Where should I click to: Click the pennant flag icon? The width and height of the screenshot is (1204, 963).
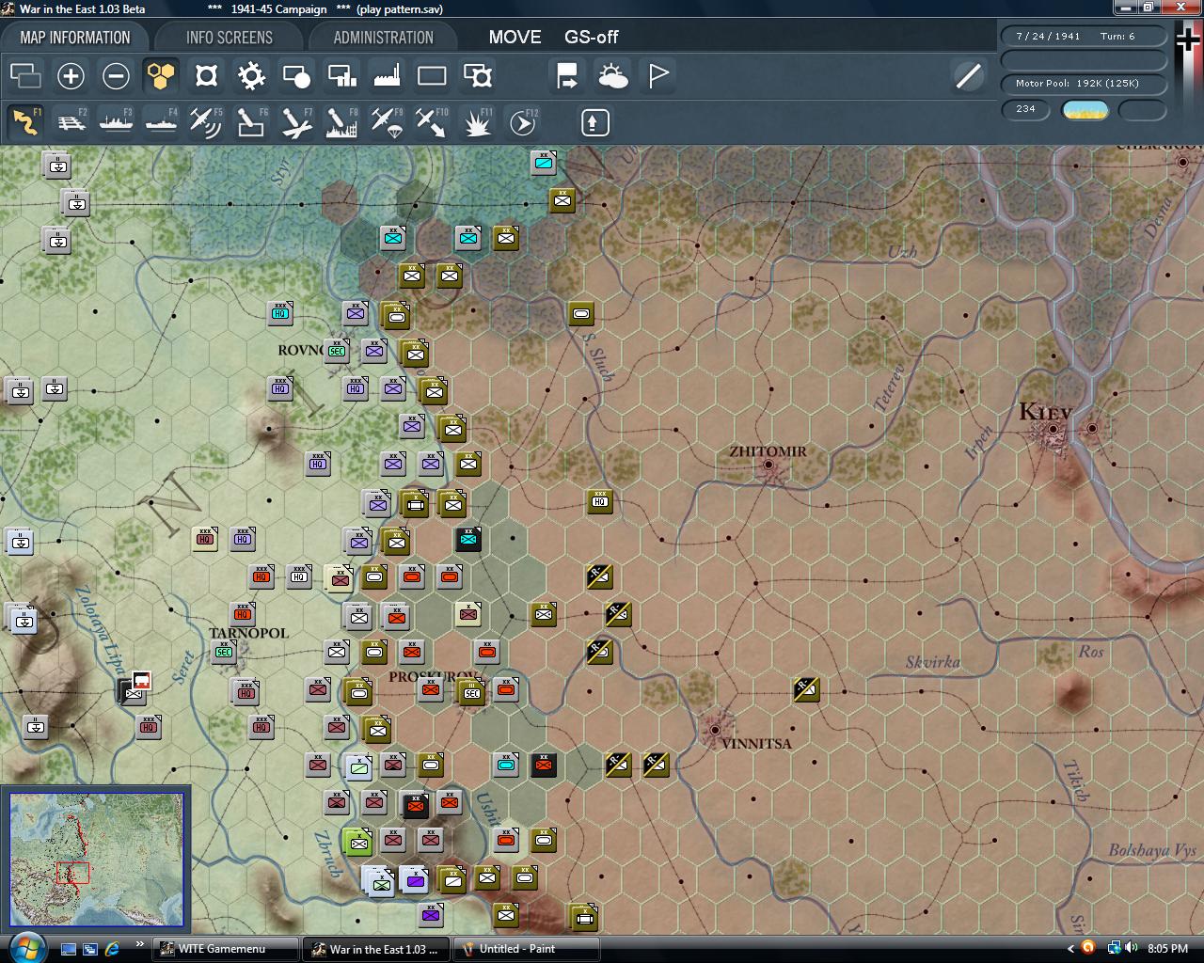(x=658, y=75)
